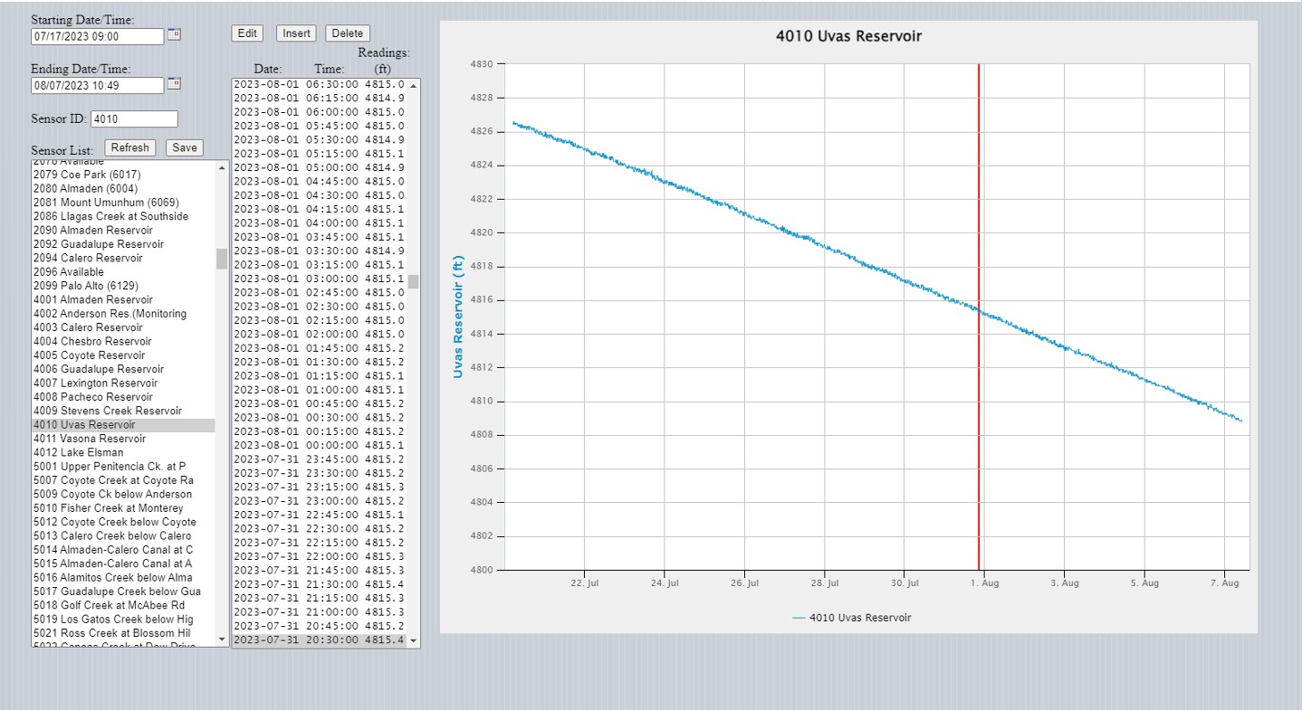Select the 2023-08-01 00:00:00 reading row
The width and height of the screenshot is (1302, 710).
click(319, 445)
